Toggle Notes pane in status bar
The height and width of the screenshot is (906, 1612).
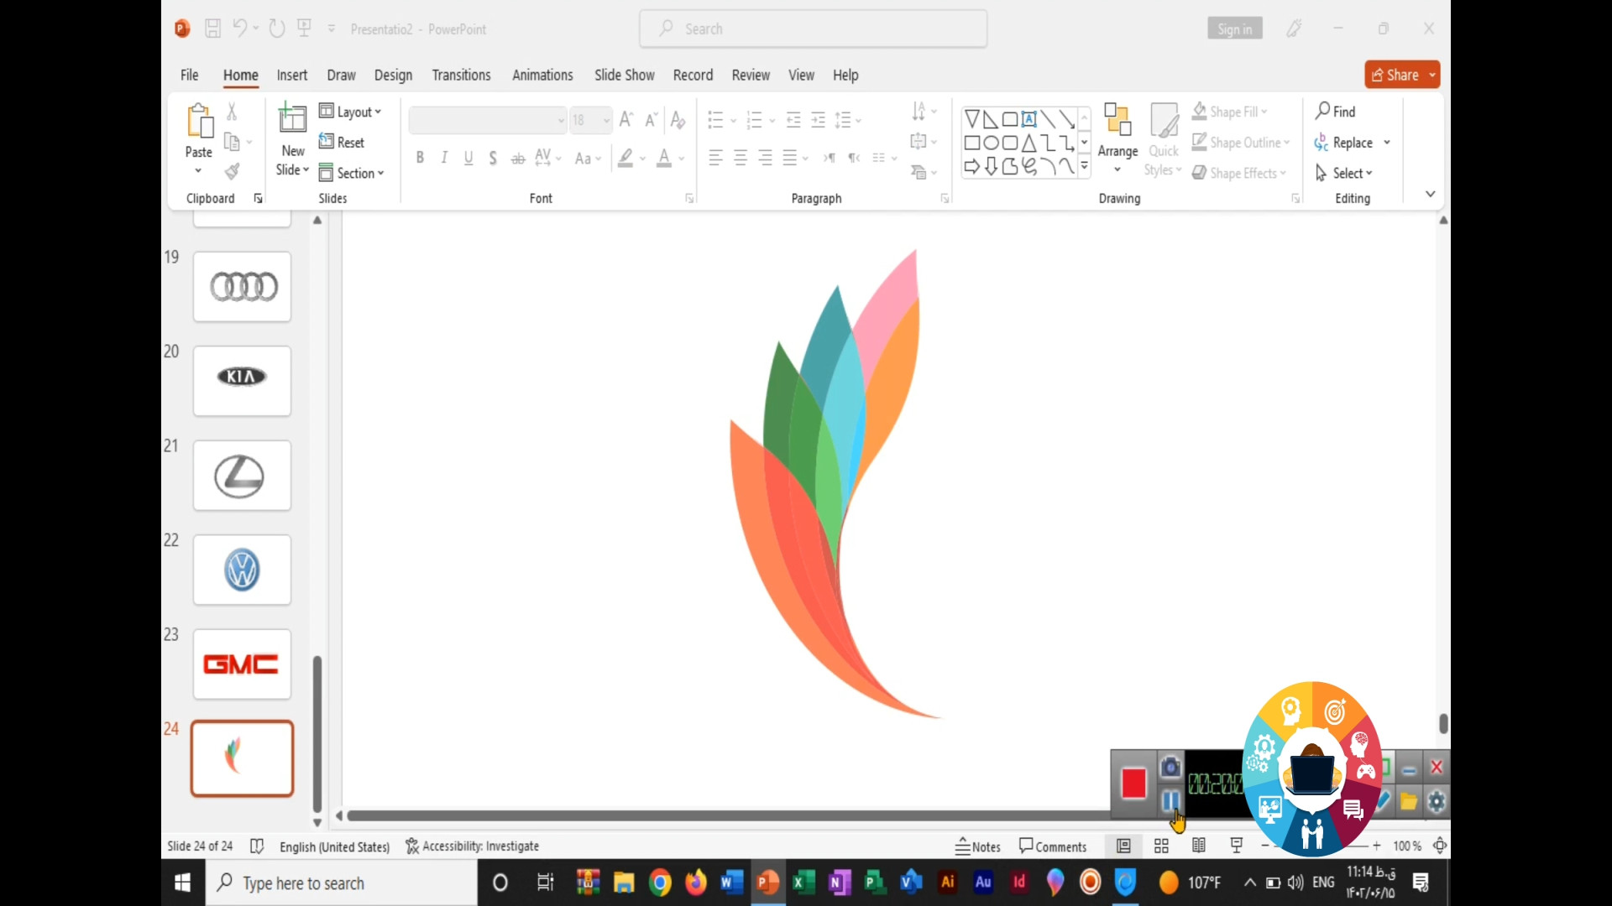(x=978, y=846)
